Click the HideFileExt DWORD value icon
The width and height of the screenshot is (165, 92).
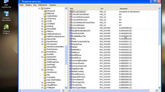click(x=70, y=50)
